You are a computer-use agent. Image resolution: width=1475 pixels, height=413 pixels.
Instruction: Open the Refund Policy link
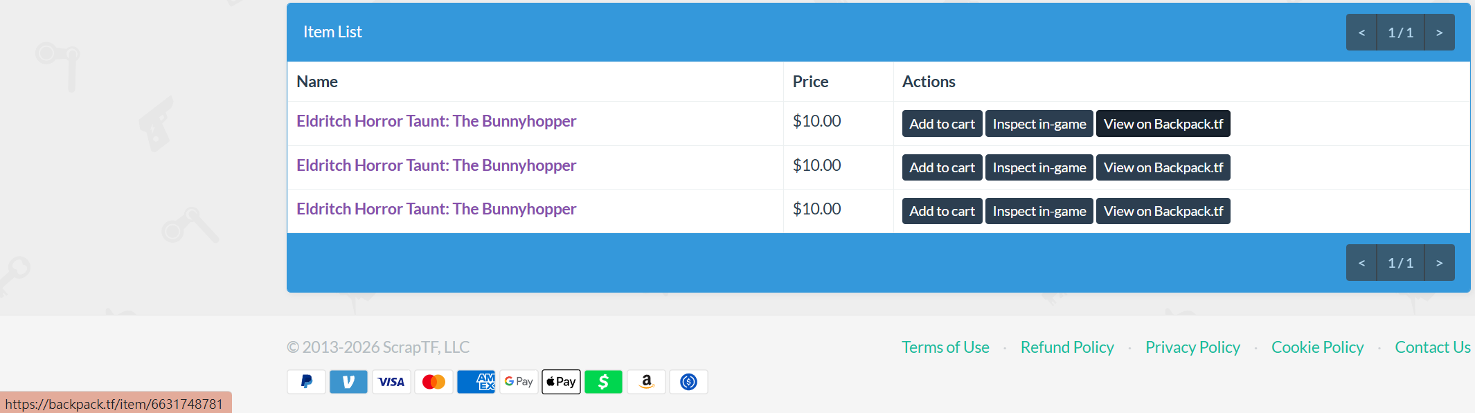click(1067, 347)
